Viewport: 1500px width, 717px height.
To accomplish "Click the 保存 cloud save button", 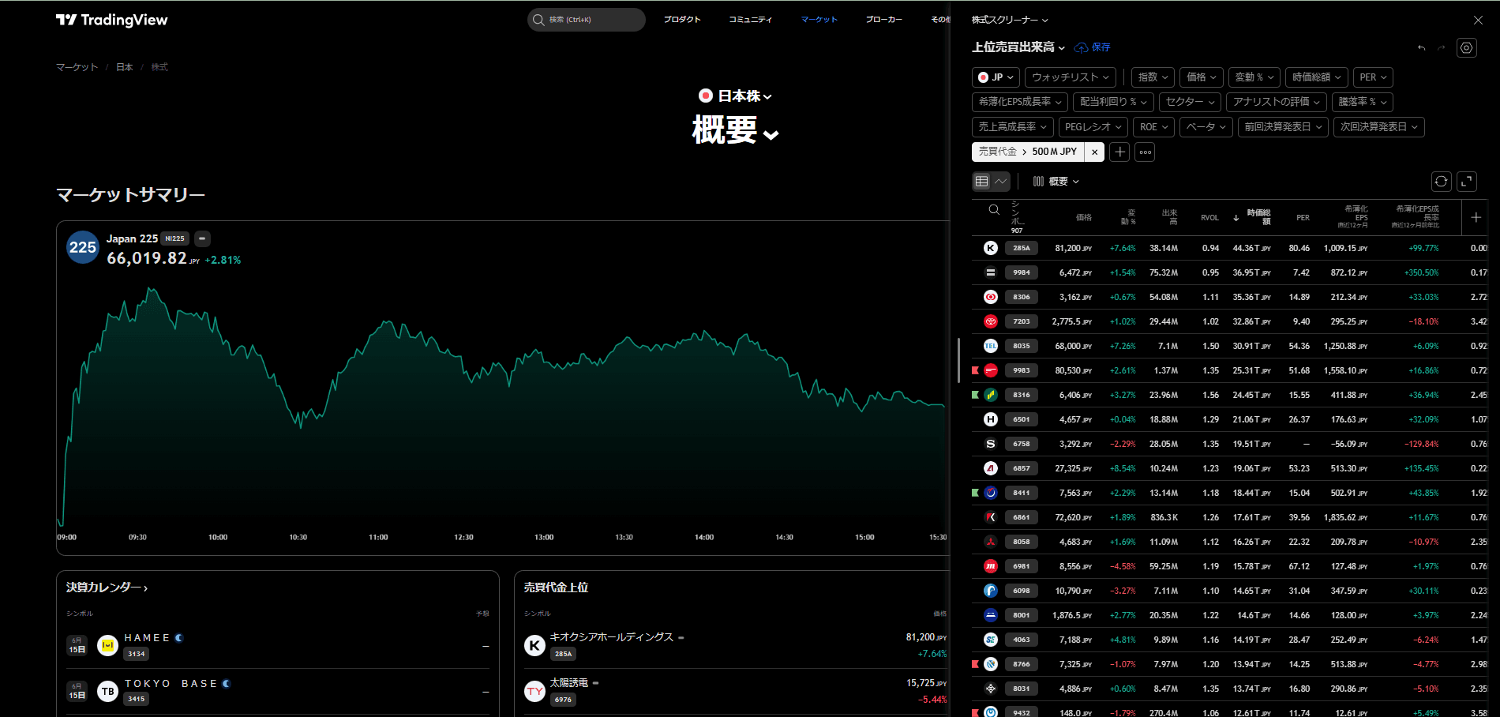I will tap(1093, 47).
